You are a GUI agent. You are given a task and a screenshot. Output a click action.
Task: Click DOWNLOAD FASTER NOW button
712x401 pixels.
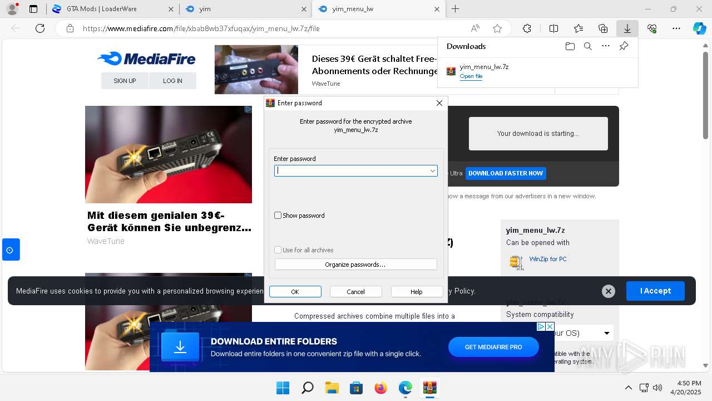tap(506, 173)
